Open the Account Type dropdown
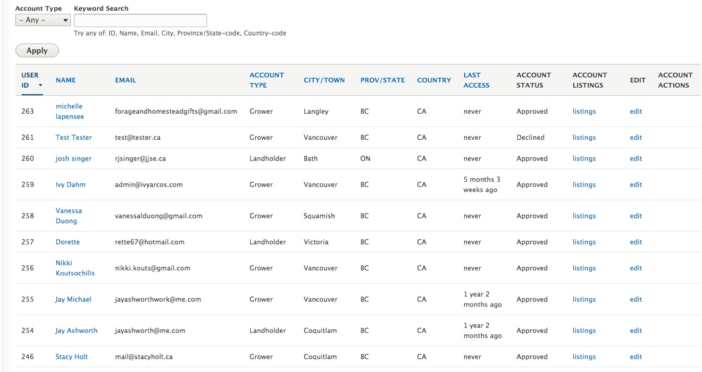 coord(43,20)
